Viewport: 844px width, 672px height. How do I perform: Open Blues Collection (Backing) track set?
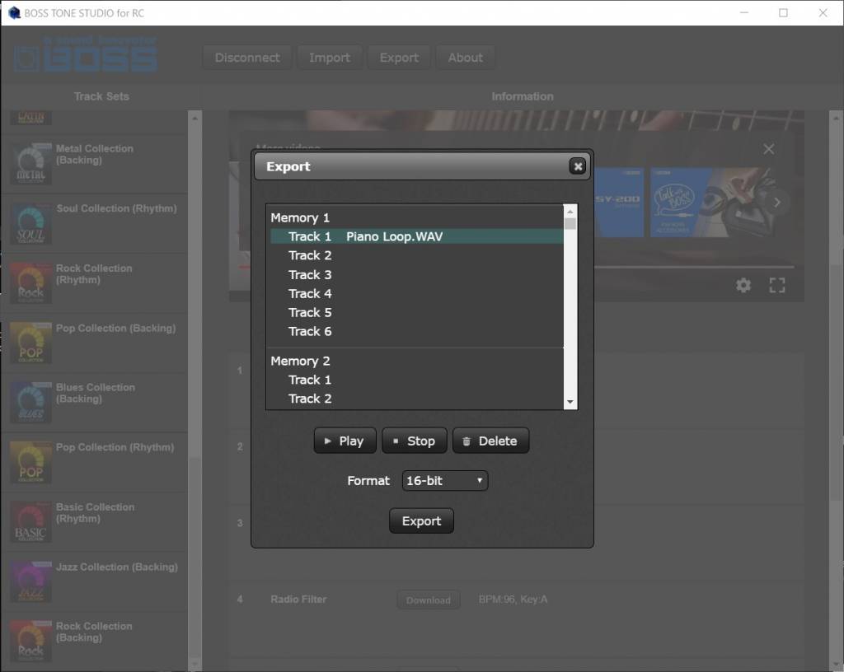94,403
